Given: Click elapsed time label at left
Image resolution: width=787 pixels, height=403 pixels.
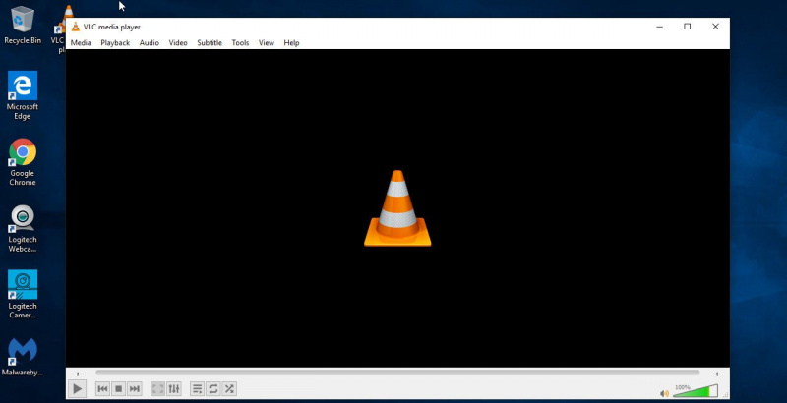Looking at the screenshot, I should tap(78, 374).
